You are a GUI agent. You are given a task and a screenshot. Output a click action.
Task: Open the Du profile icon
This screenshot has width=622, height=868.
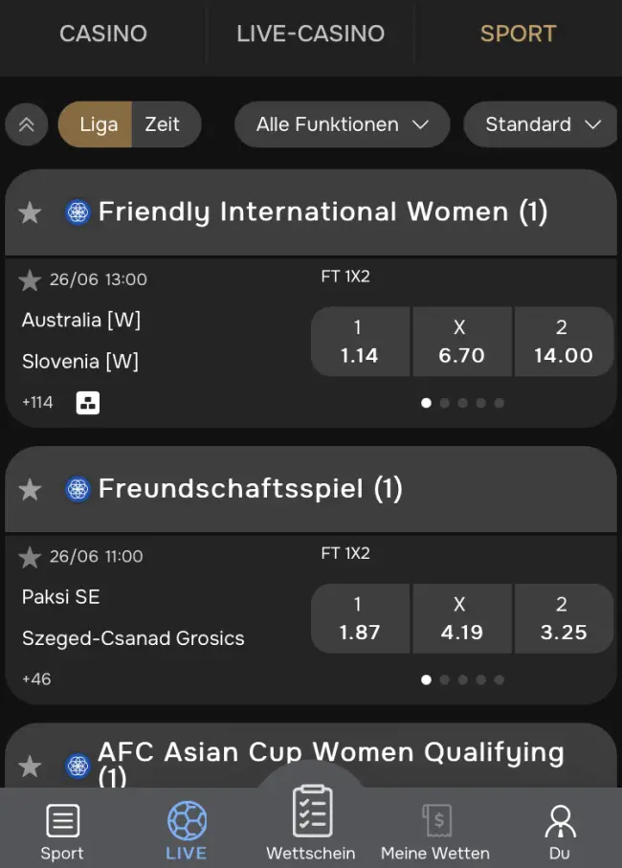[560, 821]
